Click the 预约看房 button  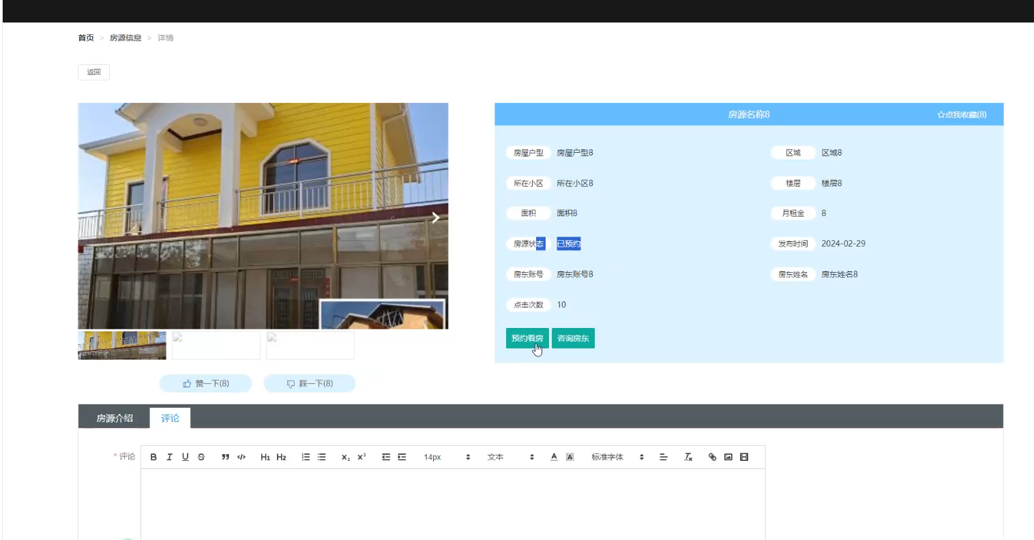[x=526, y=337]
